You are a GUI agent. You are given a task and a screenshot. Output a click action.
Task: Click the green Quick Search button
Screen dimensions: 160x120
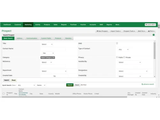(70, 85)
